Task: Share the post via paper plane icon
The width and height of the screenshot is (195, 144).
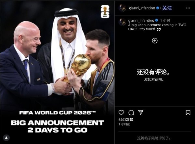Action: click(141, 112)
